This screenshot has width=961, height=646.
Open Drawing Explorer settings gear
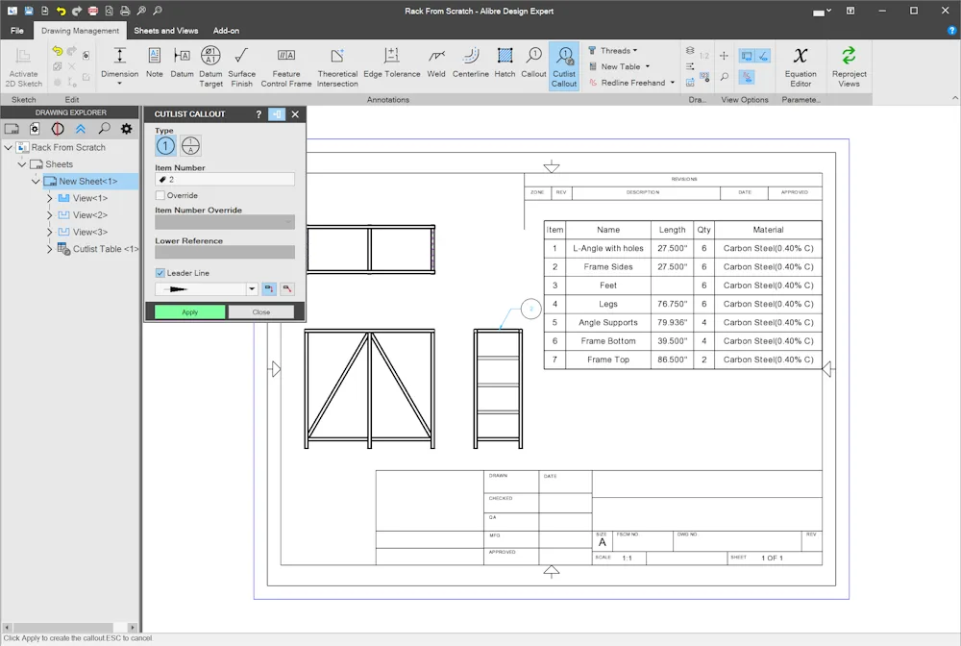126,129
